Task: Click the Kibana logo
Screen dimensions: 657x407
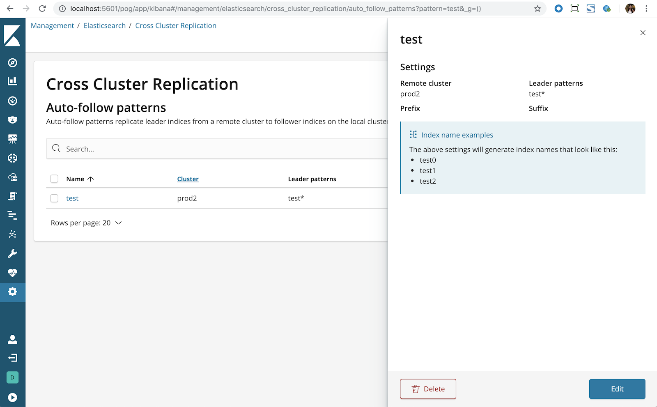Action: [12, 35]
